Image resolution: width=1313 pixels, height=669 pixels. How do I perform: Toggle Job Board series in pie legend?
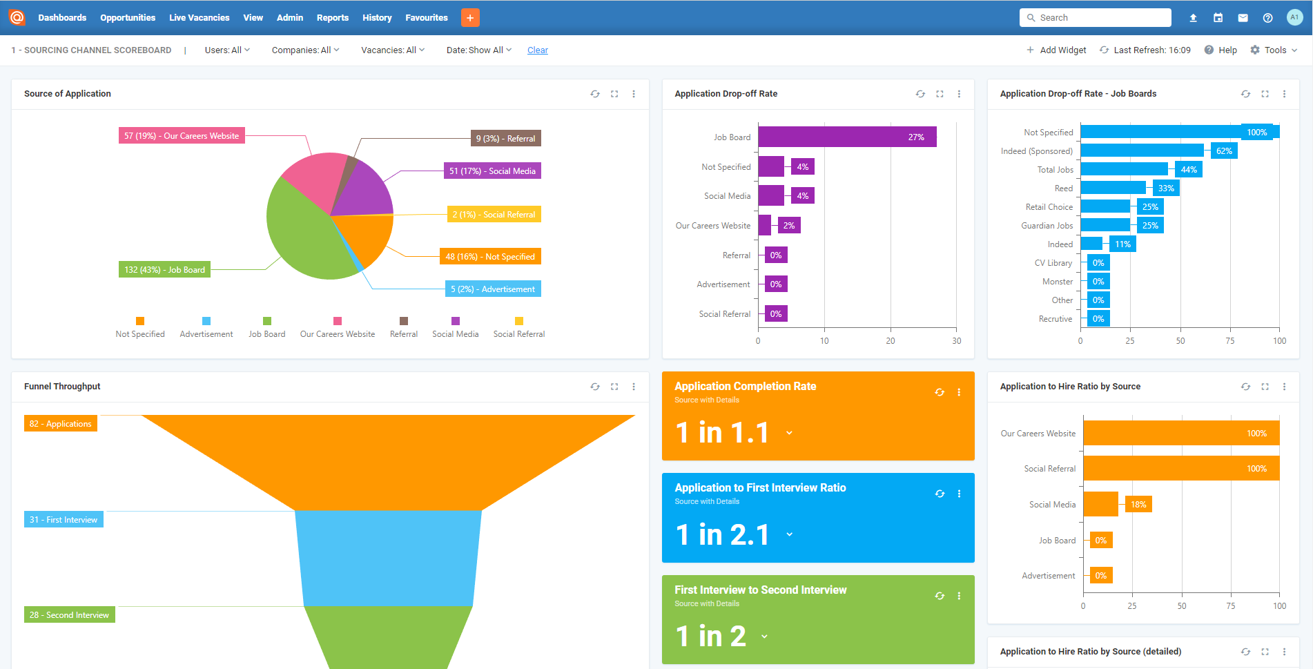pos(267,328)
